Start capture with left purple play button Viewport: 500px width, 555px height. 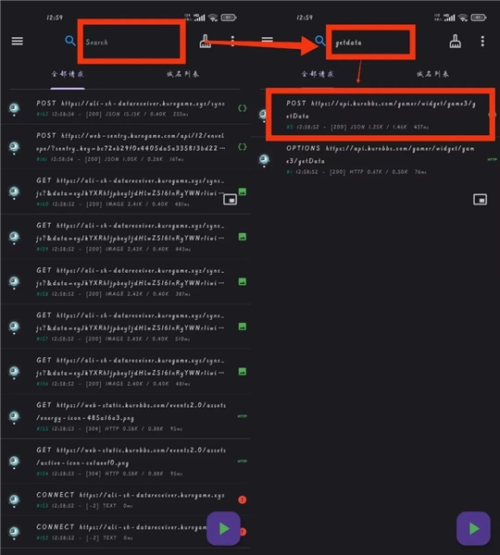[223, 528]
